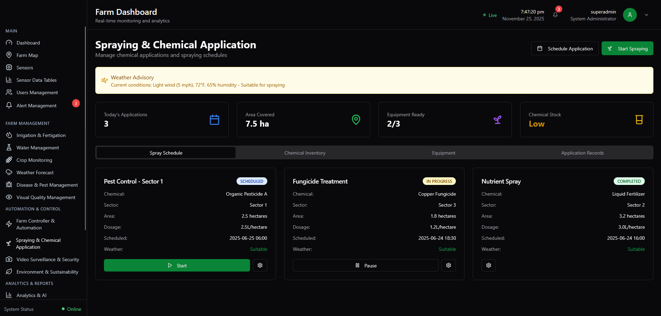Pause the Fungicide Treatment application
This screenshot has width=661, height=316.
(365, 265)
